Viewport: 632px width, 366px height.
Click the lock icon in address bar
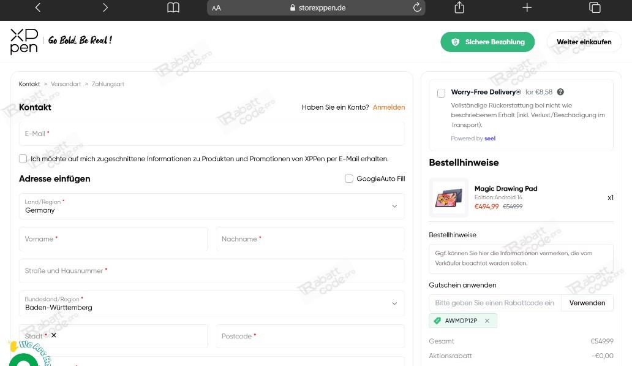(293, 8)
